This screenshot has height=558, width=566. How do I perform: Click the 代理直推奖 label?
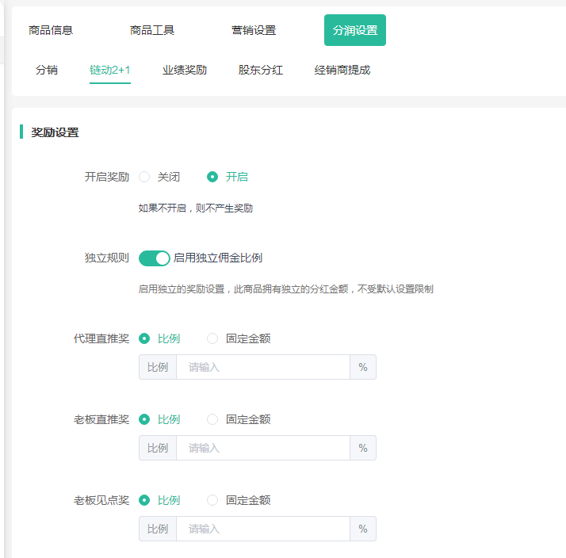101,338
